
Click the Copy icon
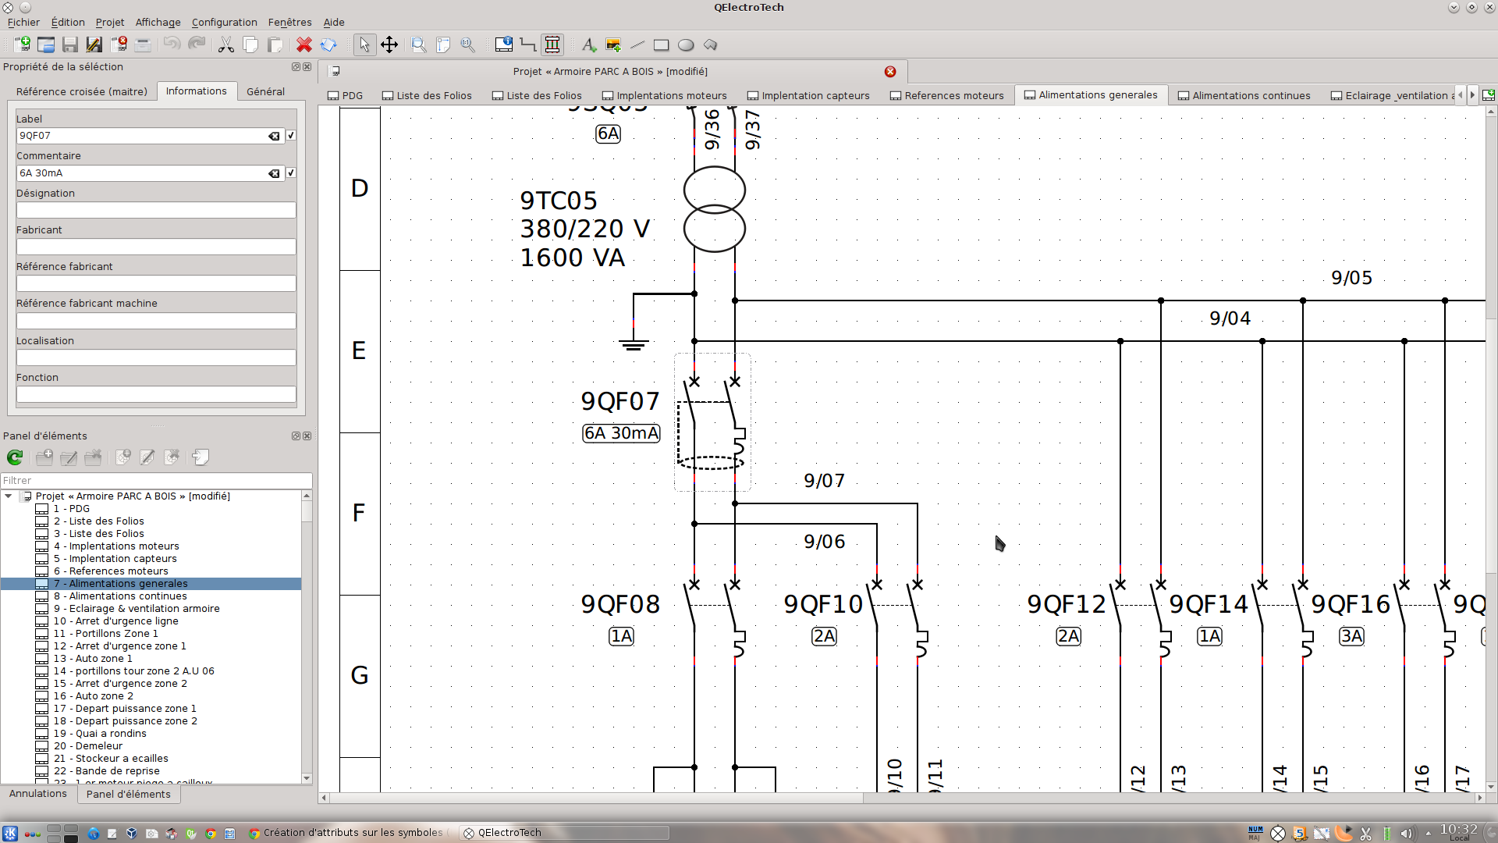[x=250, y=44]
